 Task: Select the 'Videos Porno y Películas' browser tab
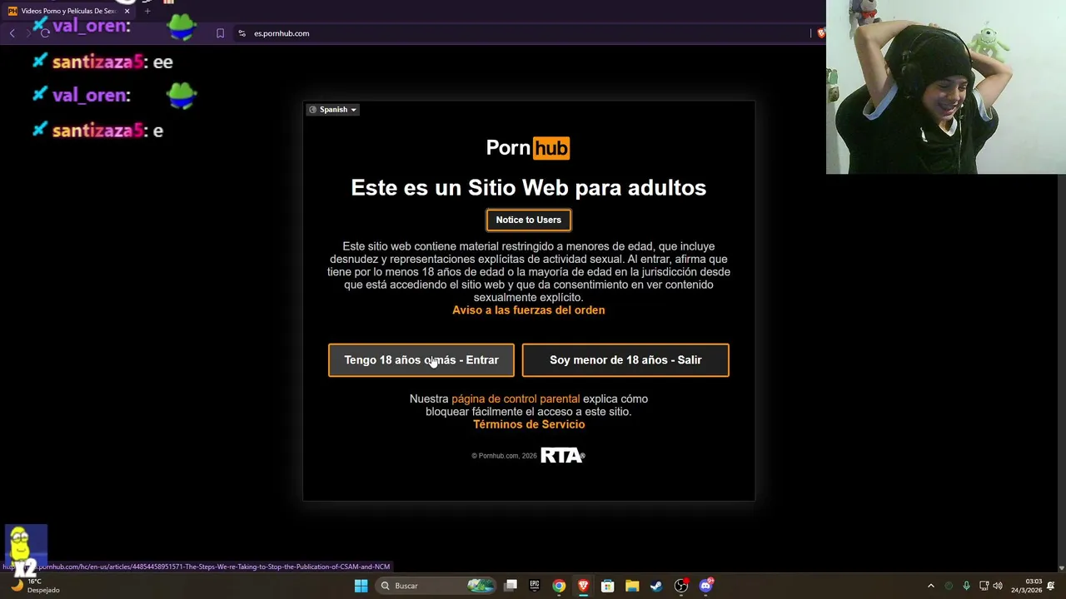68,11
